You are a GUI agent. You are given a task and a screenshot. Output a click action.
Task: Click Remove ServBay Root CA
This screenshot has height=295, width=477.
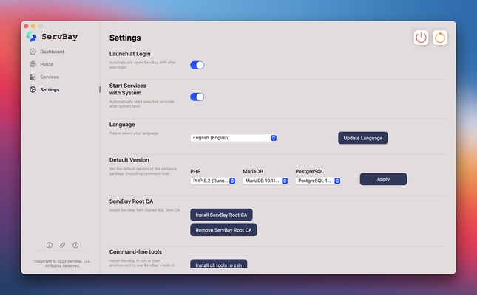pos(223,230)
